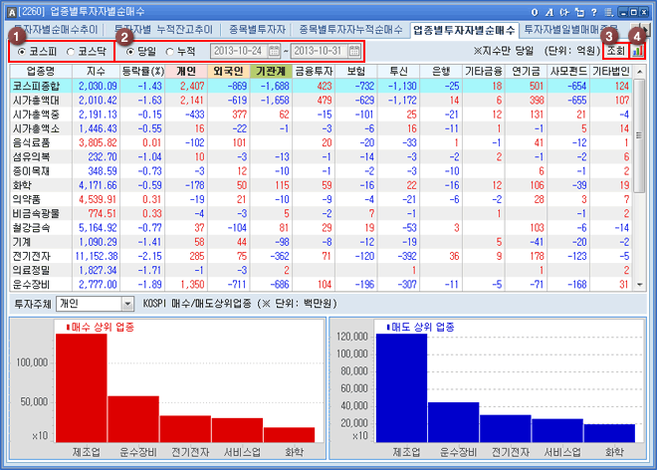Image resolution: width=657 pixels, height=470 pixels.
Task: Click the blue 제조업 sell bar
Action: pyautogui.click(x=401, y=388)
